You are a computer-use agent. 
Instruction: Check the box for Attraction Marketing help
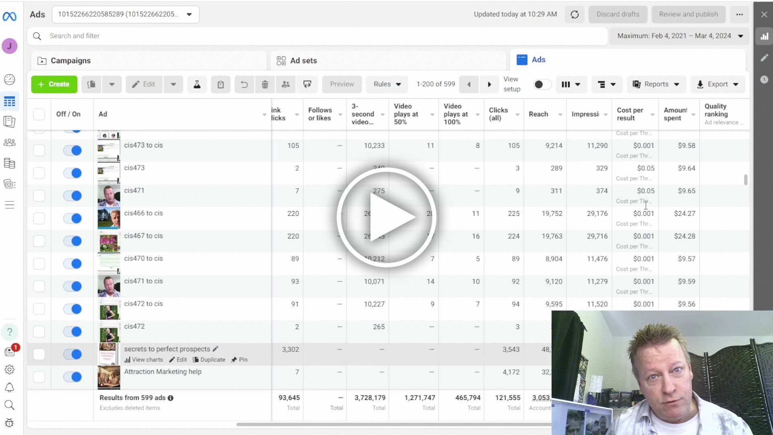click(39, 377)
